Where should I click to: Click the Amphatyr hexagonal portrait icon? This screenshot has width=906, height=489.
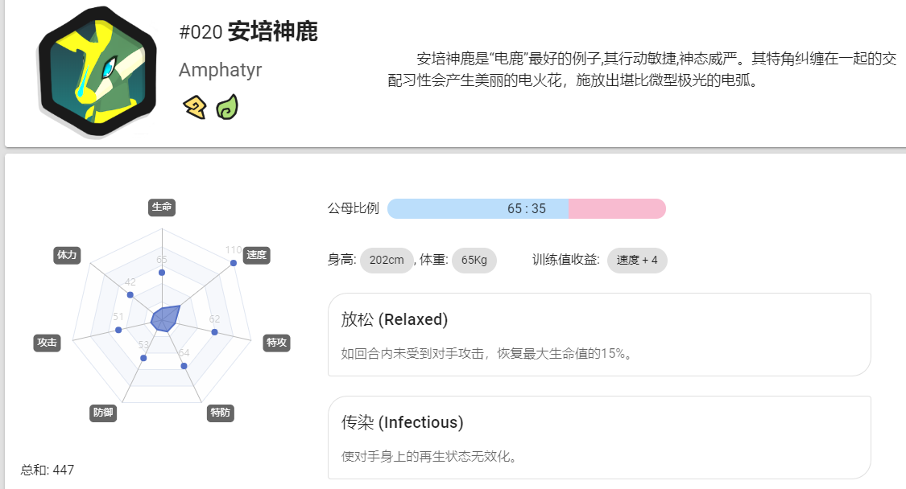pos(97,72)
